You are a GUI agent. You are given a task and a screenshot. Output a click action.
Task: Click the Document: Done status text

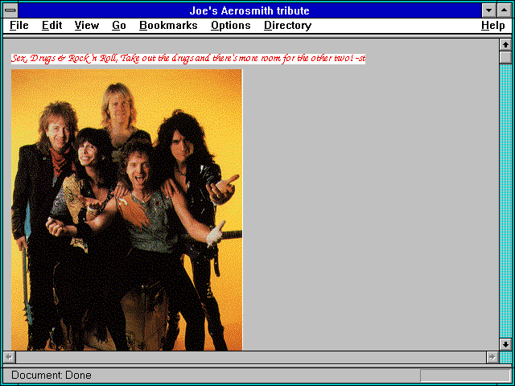(x=51, y=376)
